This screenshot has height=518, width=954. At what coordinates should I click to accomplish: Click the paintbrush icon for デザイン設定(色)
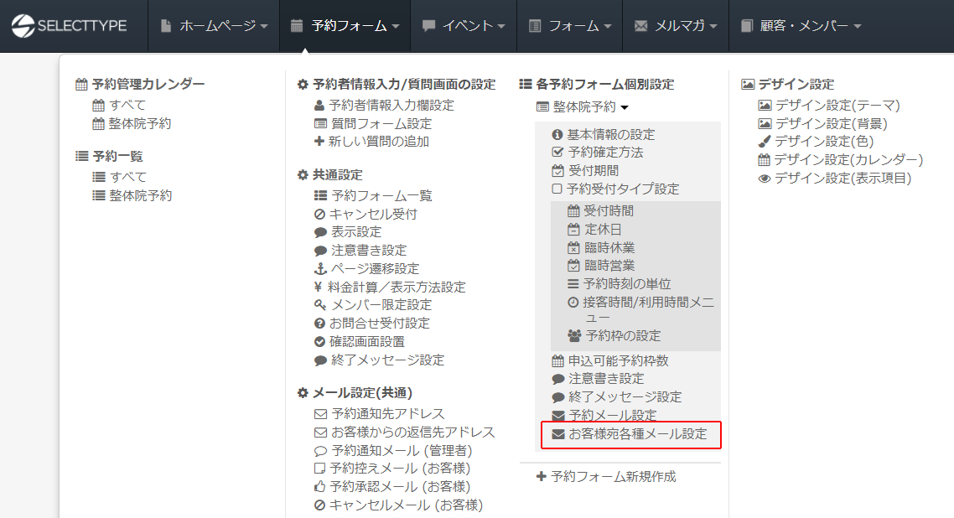(764, 142)
